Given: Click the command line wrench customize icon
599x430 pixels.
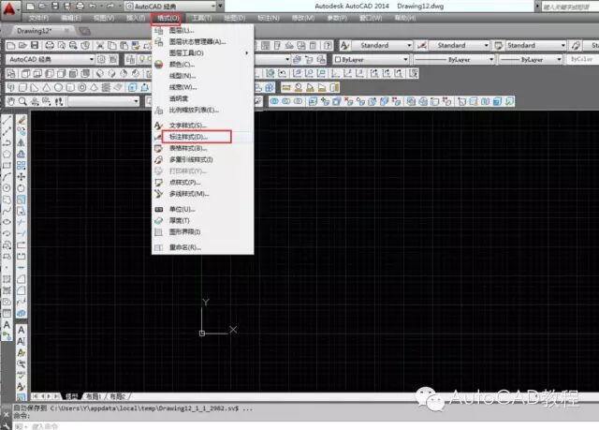Looking at the screenshot, I should tap(6, 424).
